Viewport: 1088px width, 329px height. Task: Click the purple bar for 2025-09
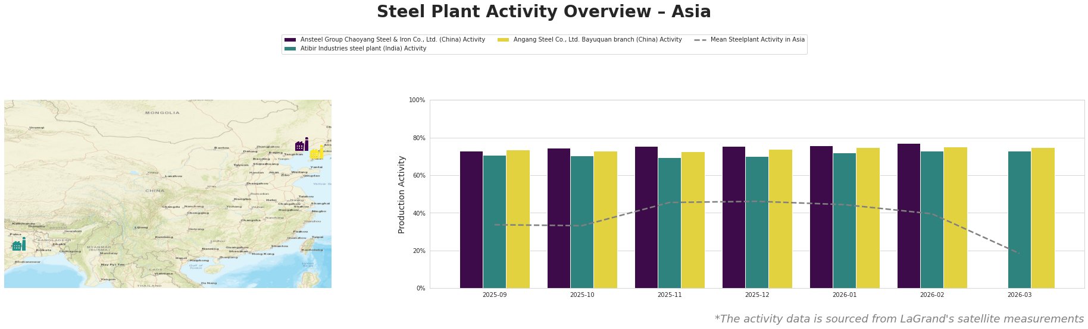pos(471,220)
